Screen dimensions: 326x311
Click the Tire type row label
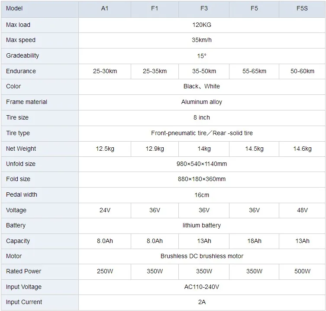pyautogui.click(x=18, y=133)
